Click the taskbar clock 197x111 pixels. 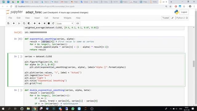point(187,109)
